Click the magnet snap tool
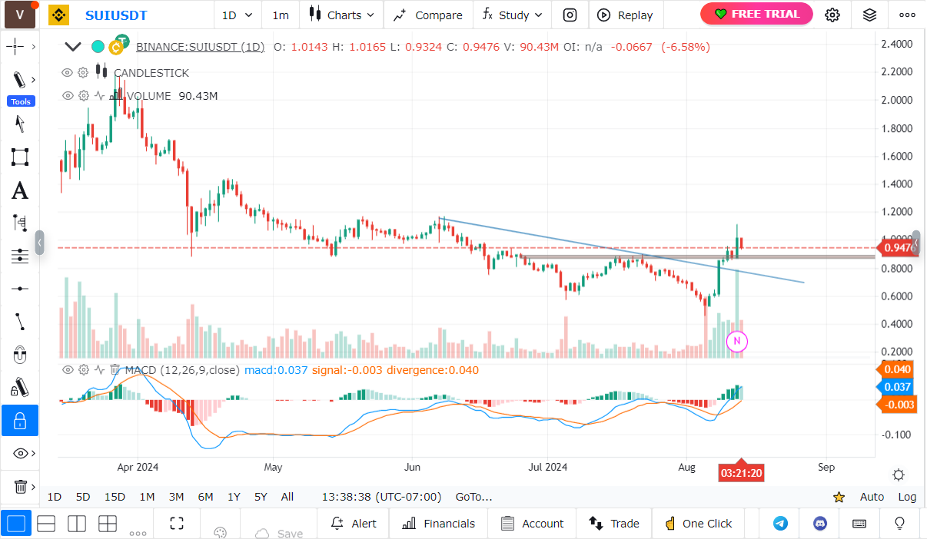Screen dimensions: 927x539 pos(20,355)
